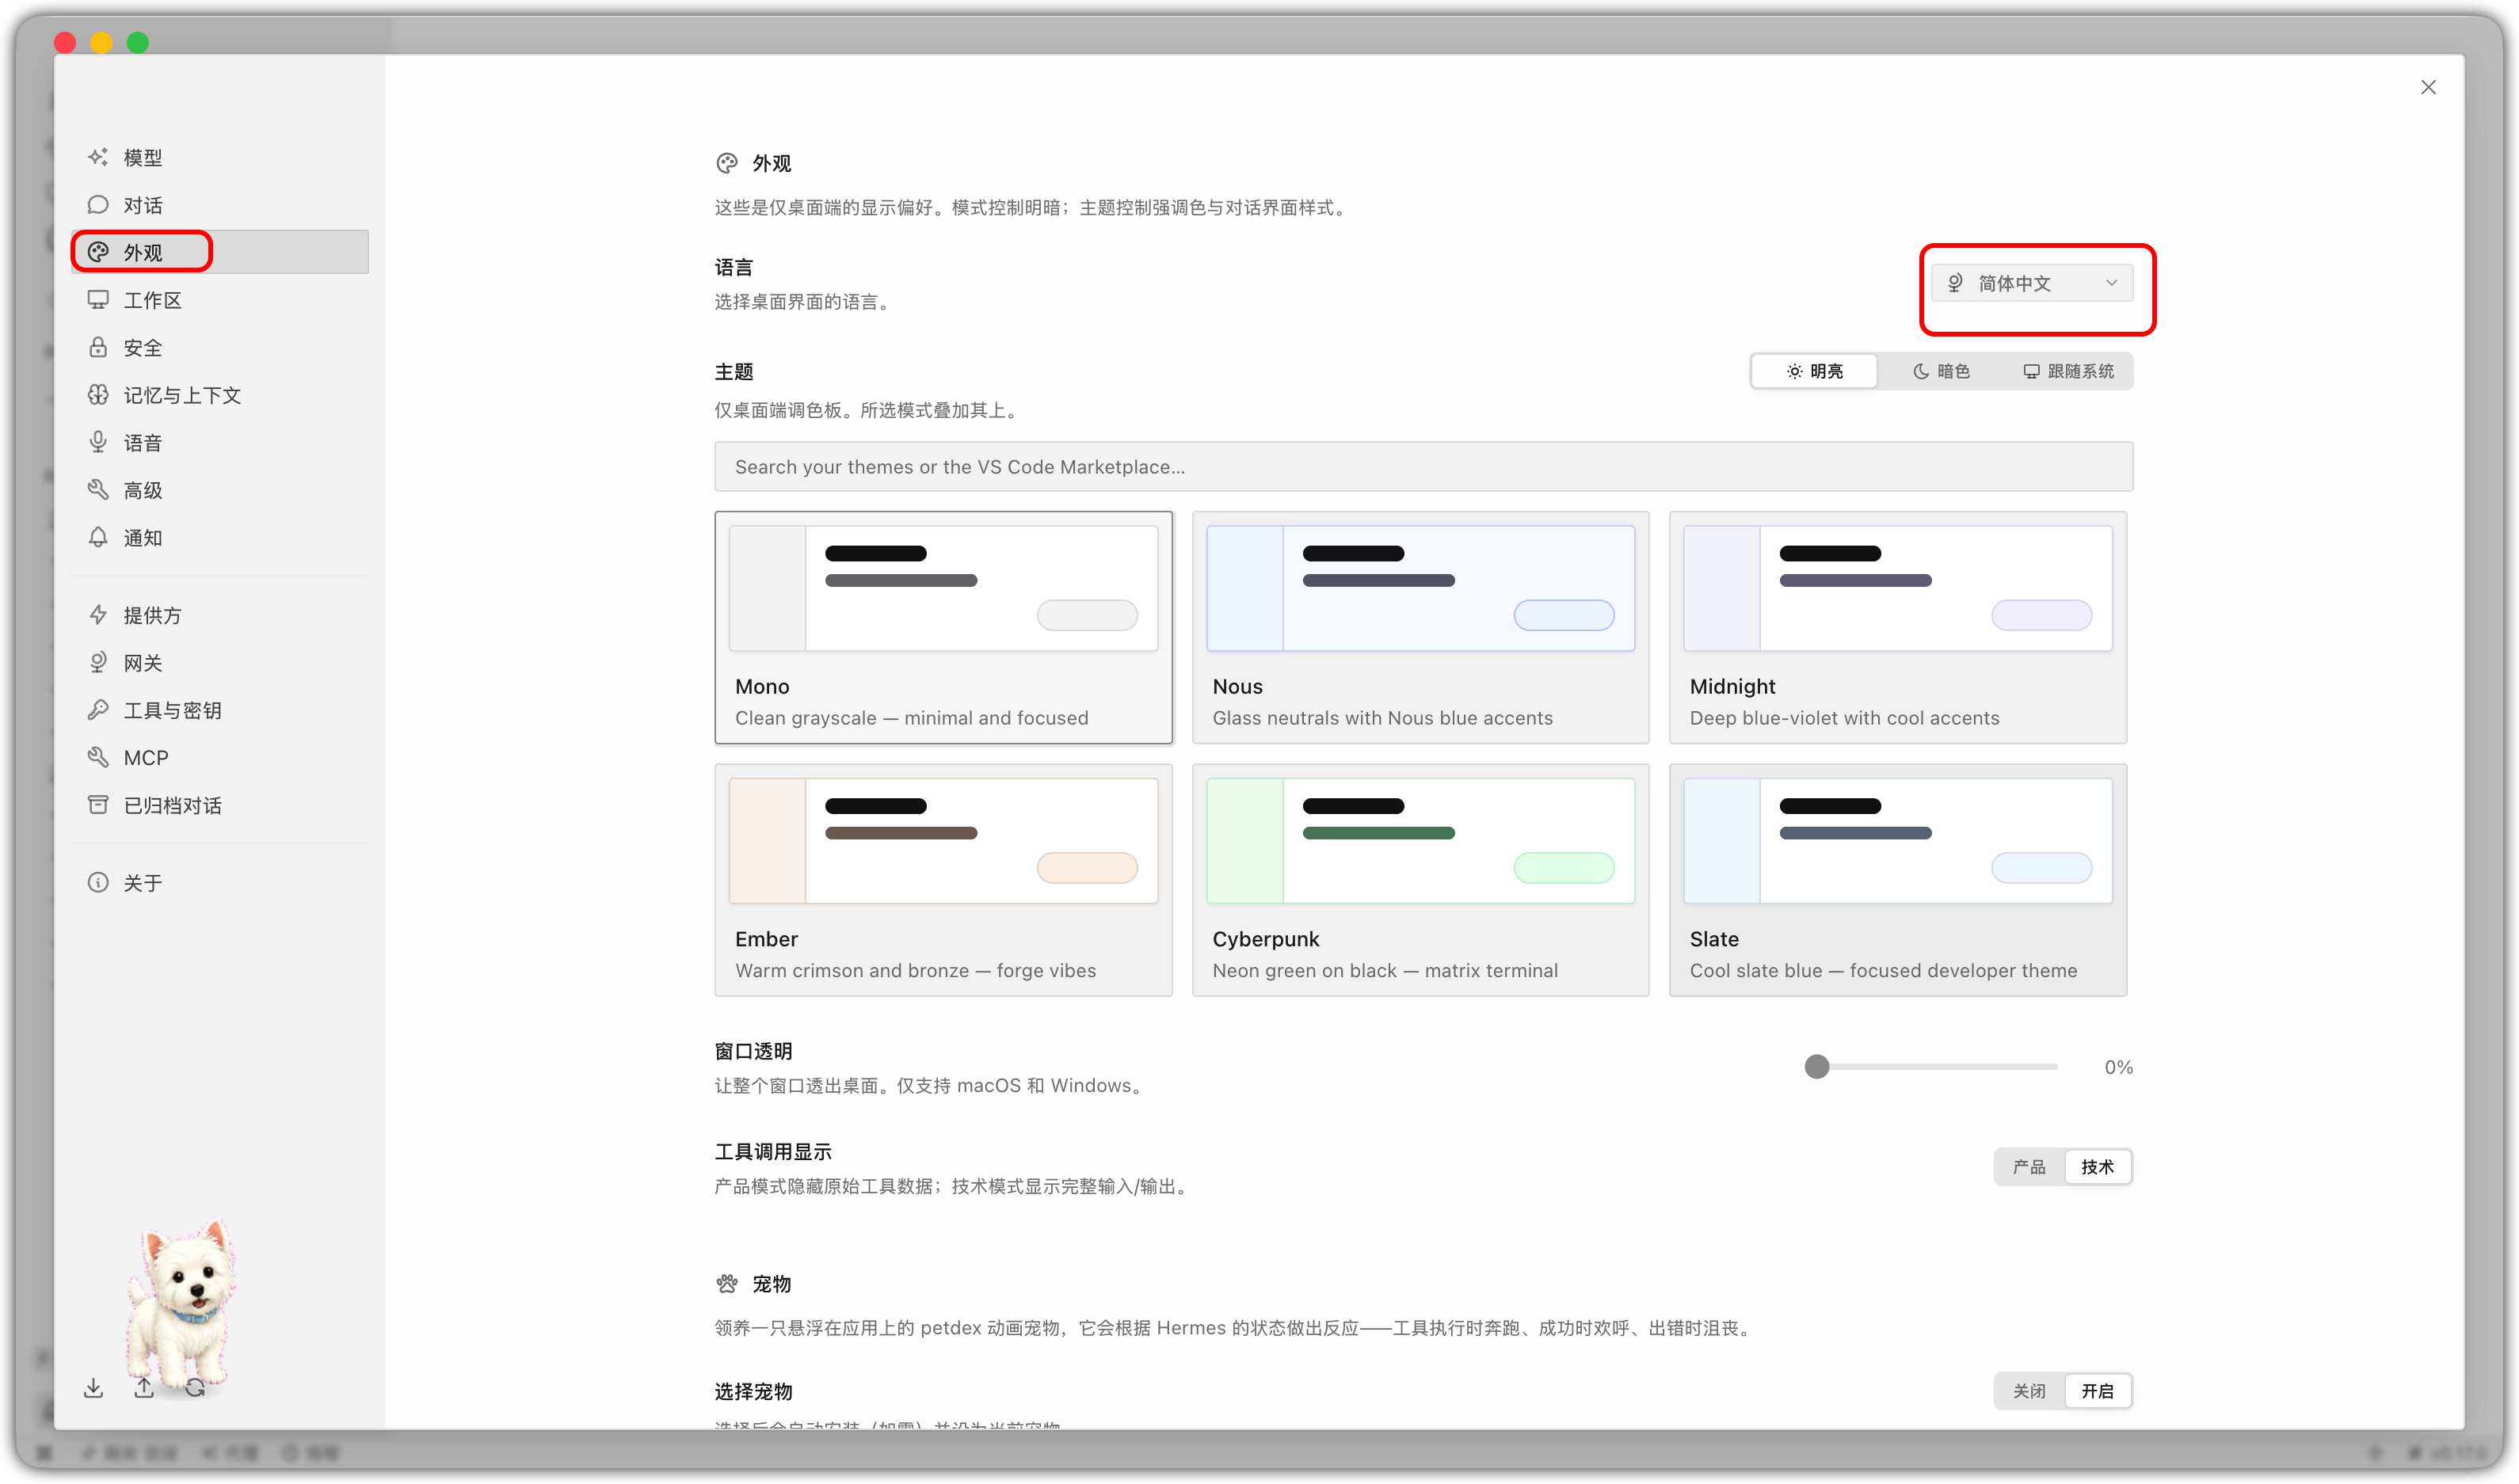Image resolution: width=2519 pixels, height=1484 pixels.
Task: Turn 选择宠物 off with 关闭
Action: 2028,1391
